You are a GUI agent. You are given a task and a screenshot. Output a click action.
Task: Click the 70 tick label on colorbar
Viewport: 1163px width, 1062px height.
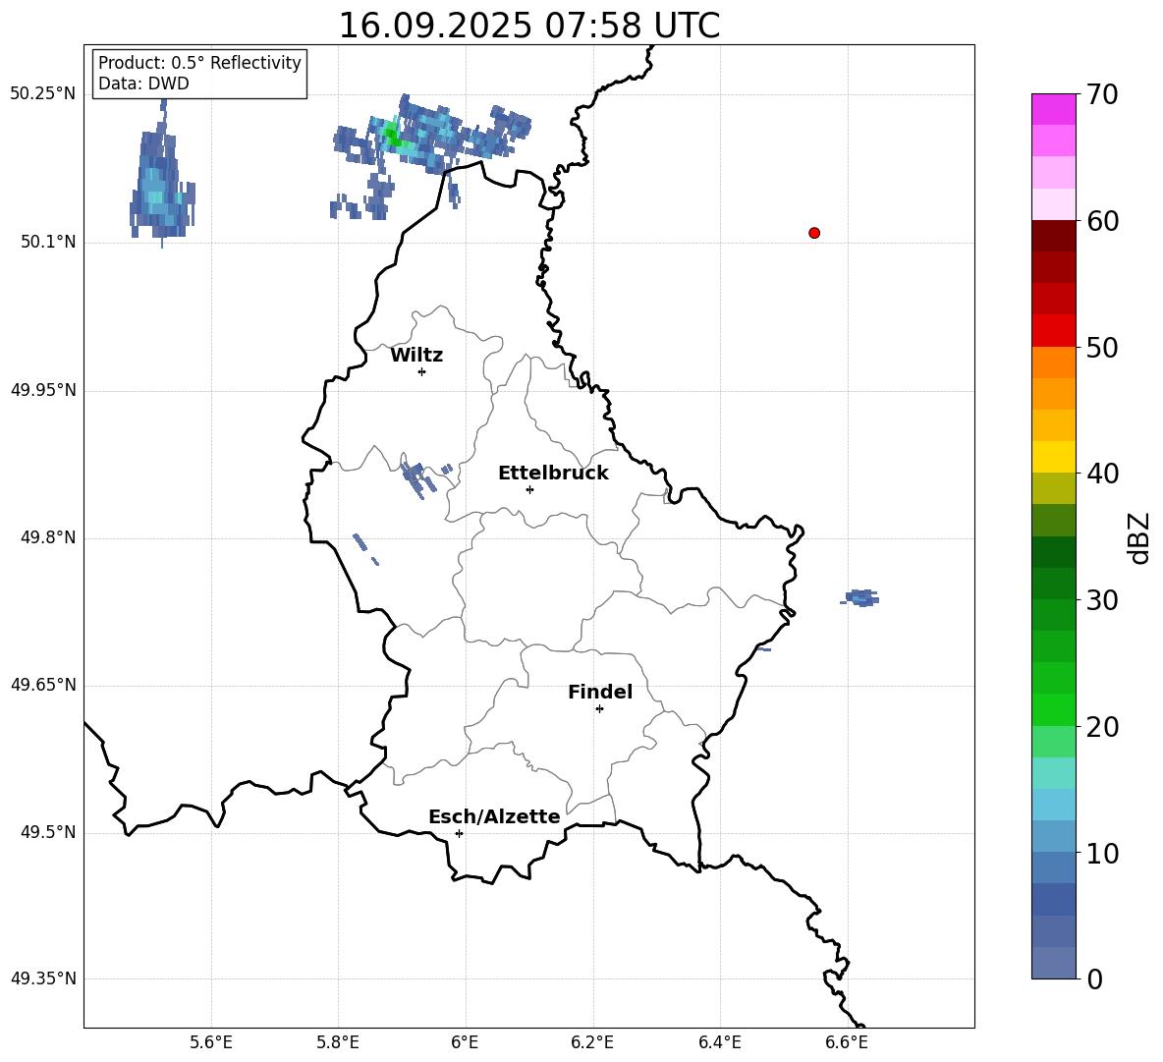pos(1102,95)
